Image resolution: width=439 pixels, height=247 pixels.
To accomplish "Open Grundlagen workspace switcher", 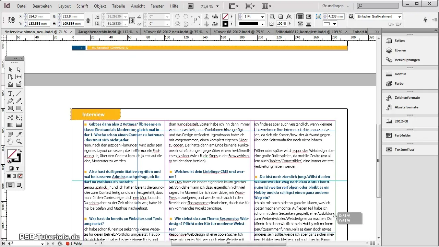I will 336,6.
